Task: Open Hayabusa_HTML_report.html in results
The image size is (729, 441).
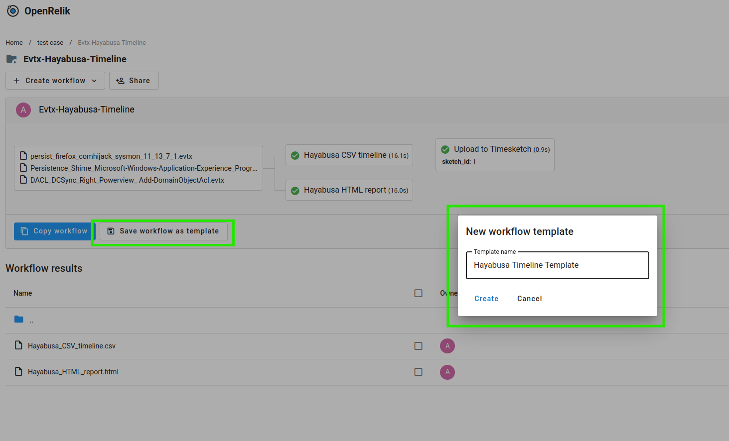Action: coord(73,372)
